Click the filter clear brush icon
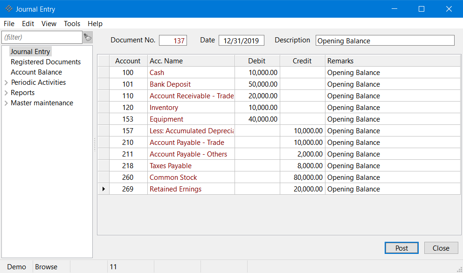This screenshot has width=463, height=273. coord(88,37)
